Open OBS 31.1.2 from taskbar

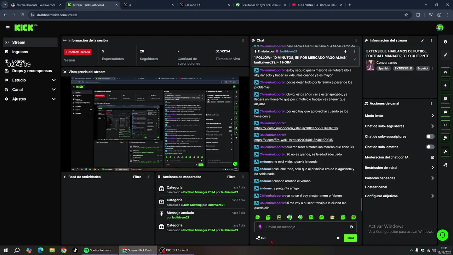pos(176,250)
